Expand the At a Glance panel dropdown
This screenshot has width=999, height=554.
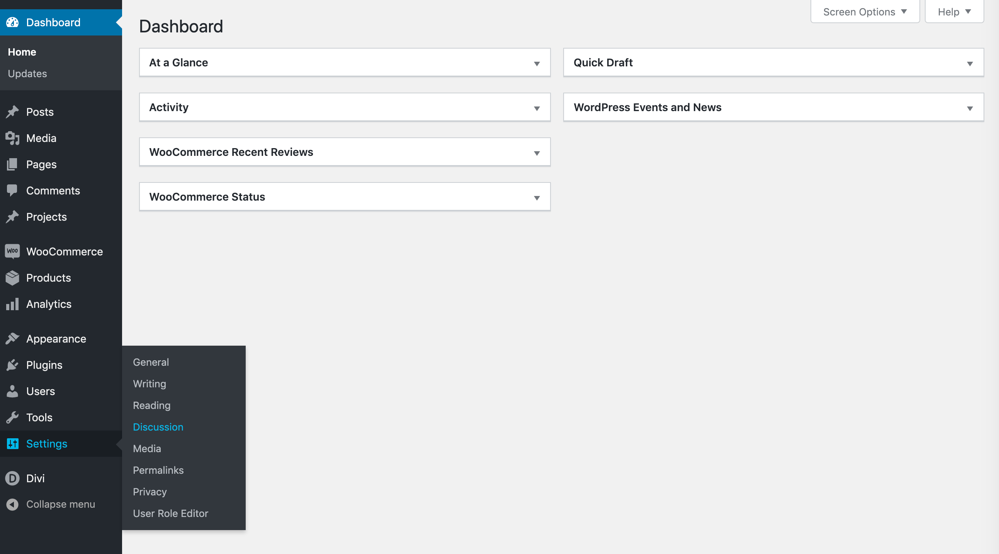pos(537,62)
